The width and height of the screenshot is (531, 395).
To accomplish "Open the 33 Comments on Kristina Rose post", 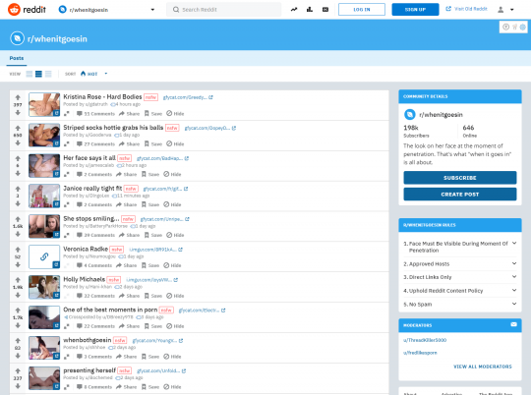I will (95, 114).
